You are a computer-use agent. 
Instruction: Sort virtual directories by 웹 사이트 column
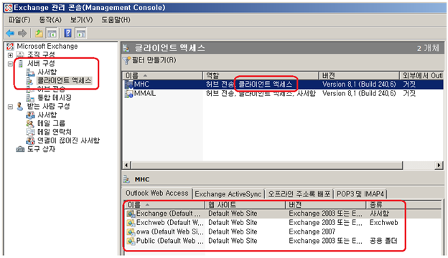pos(245,205)
